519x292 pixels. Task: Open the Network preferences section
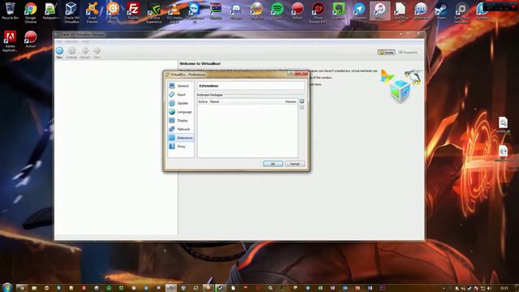(180, 129)
